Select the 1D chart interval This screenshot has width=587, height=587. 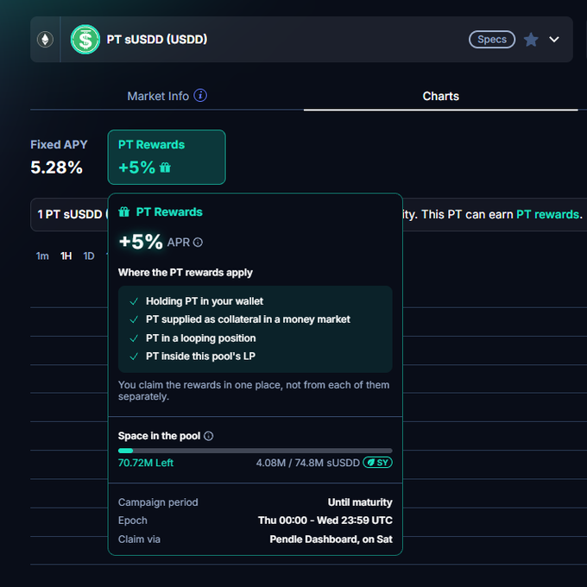coord(89,256)
